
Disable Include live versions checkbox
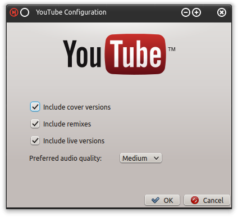[x=35, y=141]
